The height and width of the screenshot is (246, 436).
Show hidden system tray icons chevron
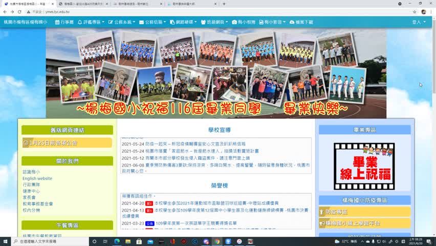pyautogui.click(x=362, y=241)
